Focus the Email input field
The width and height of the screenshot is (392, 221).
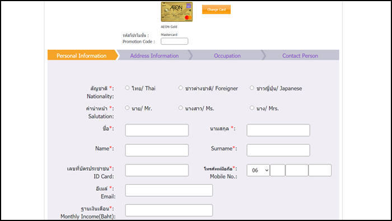coord(169,190)
